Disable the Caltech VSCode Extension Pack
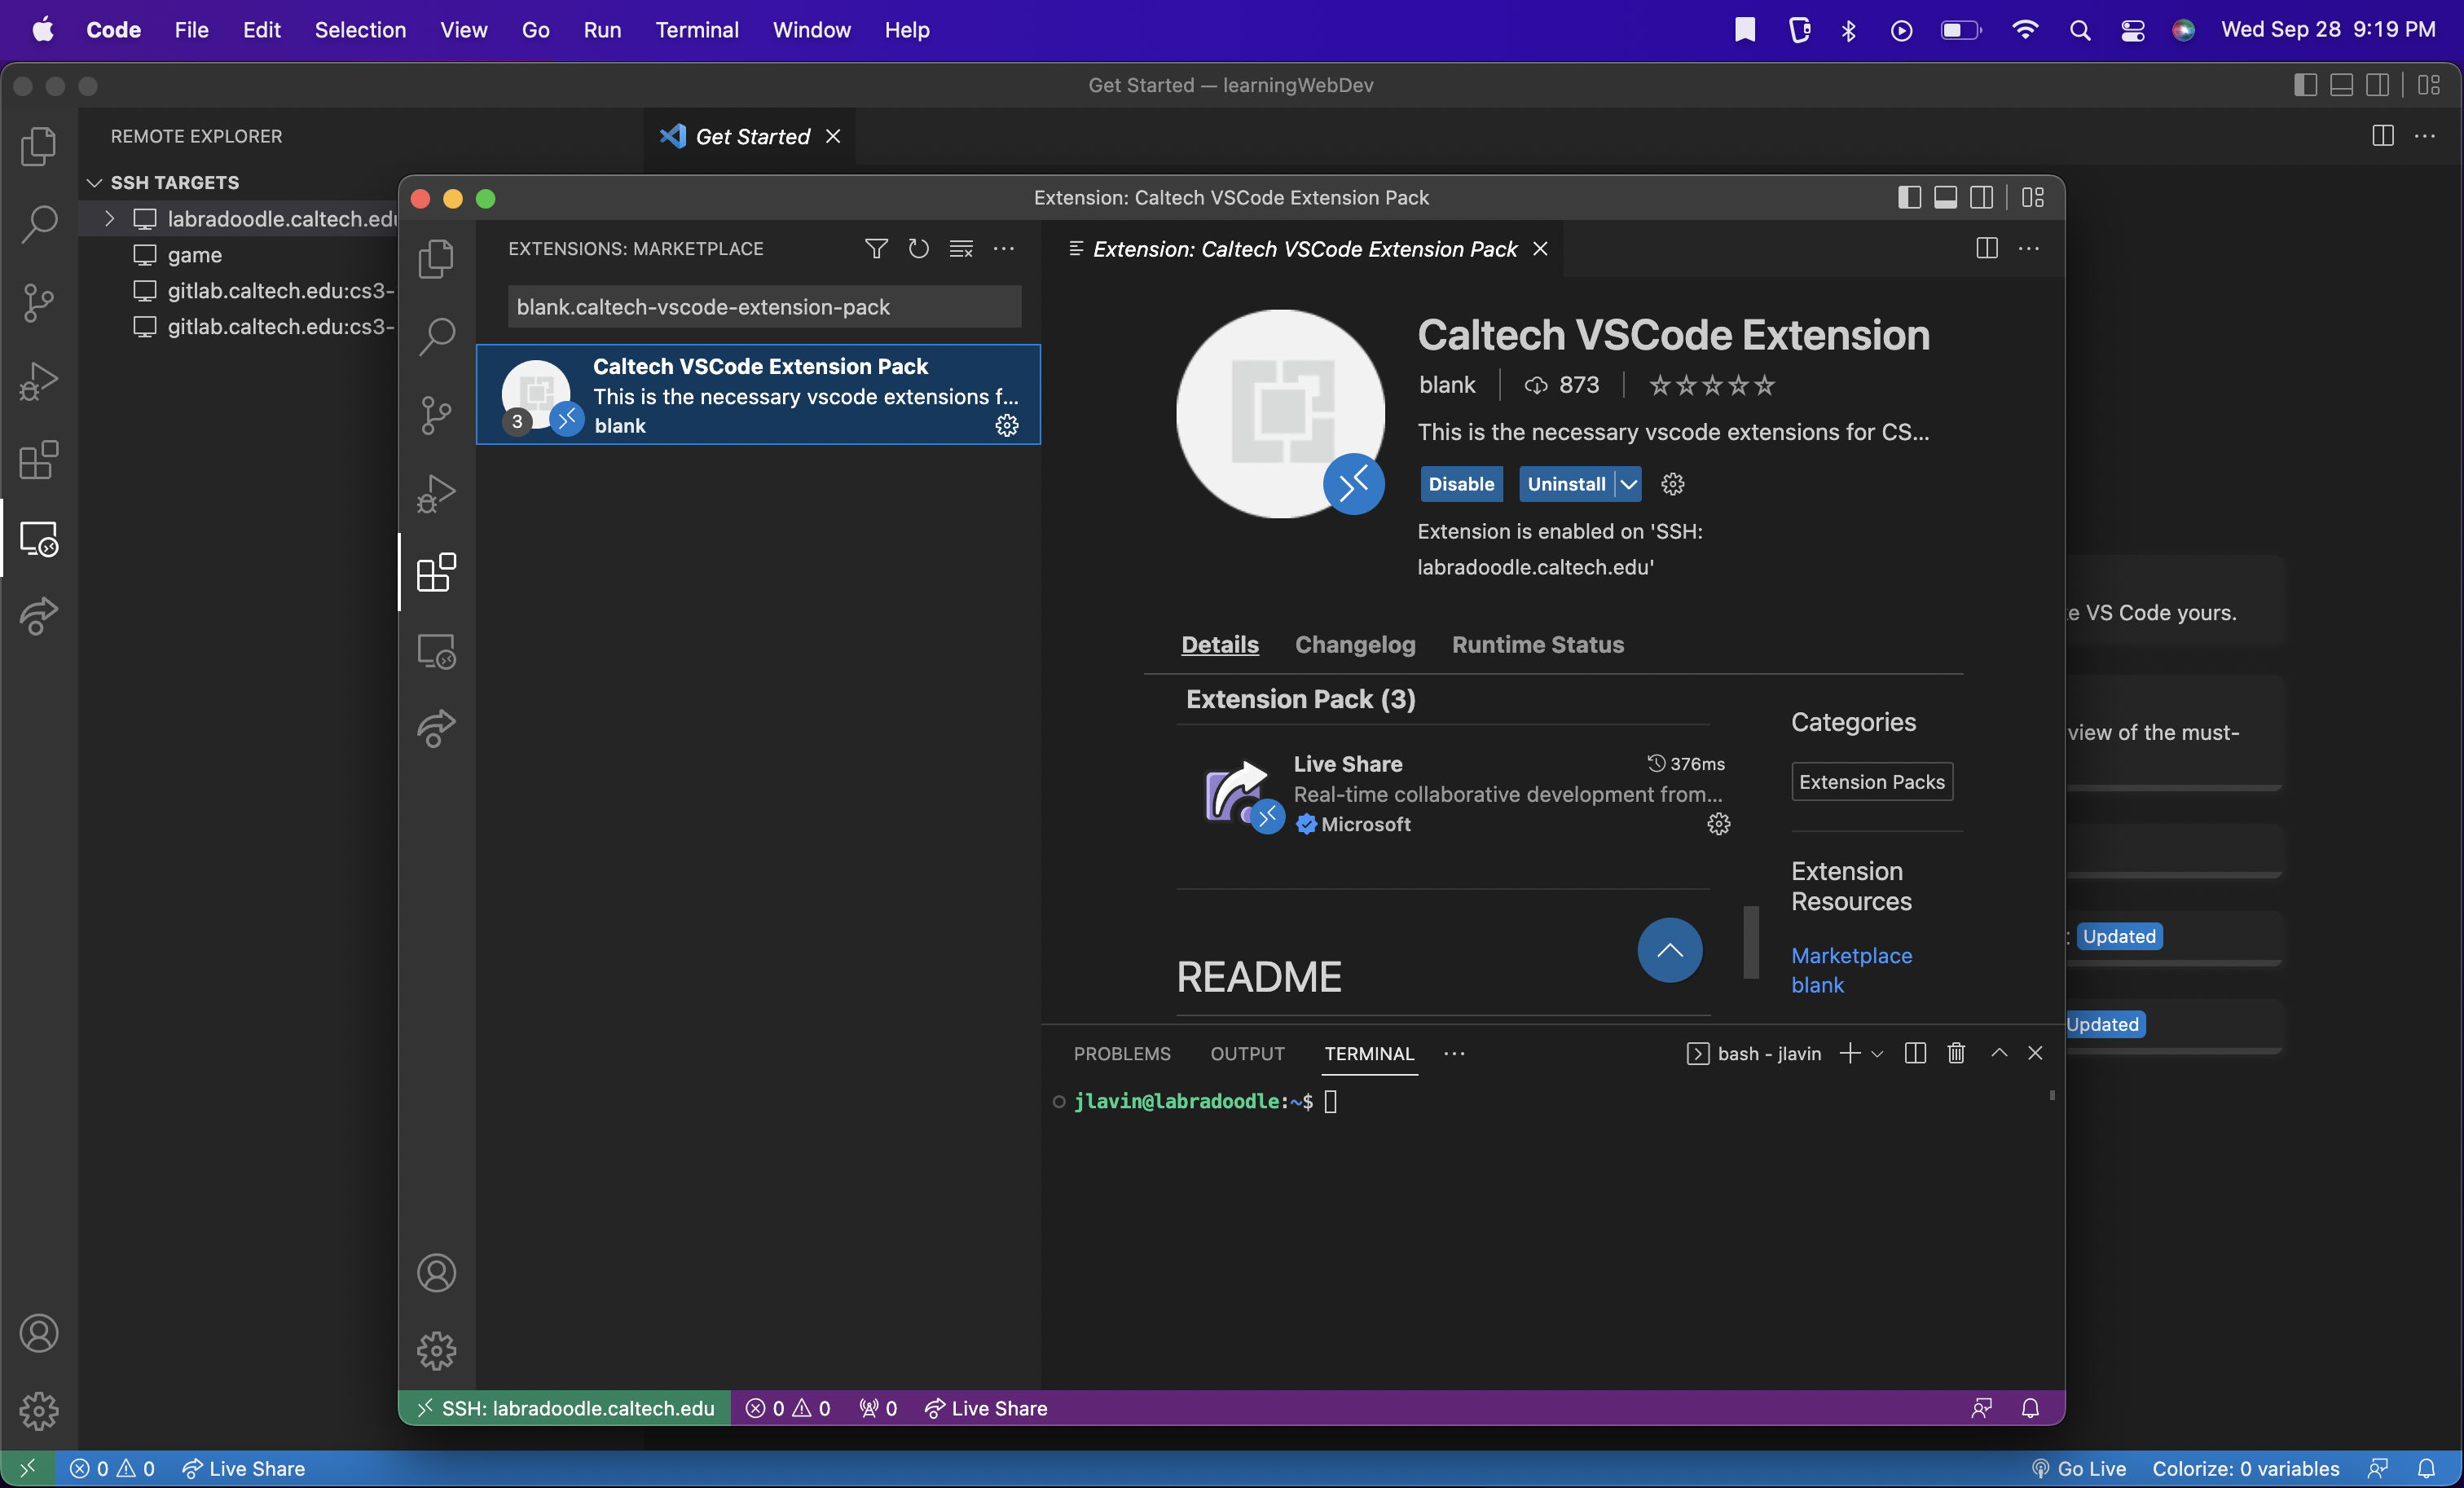The height and width of the screenshot is (1488, 2464). click(1460, 484)
